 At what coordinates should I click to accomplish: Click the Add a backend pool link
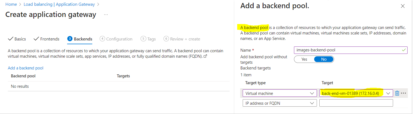[x=26, y=68]
